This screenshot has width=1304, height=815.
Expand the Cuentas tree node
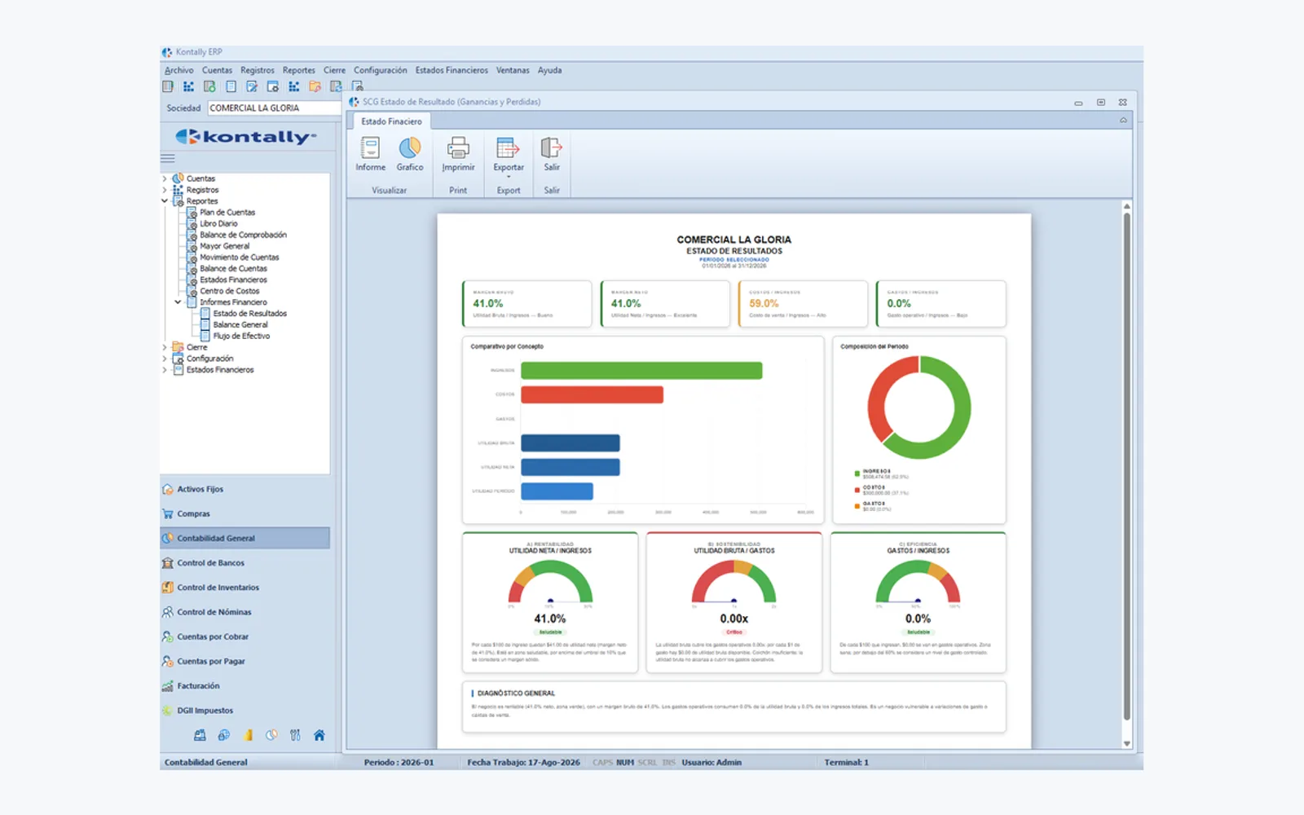(x=165, y=178)
